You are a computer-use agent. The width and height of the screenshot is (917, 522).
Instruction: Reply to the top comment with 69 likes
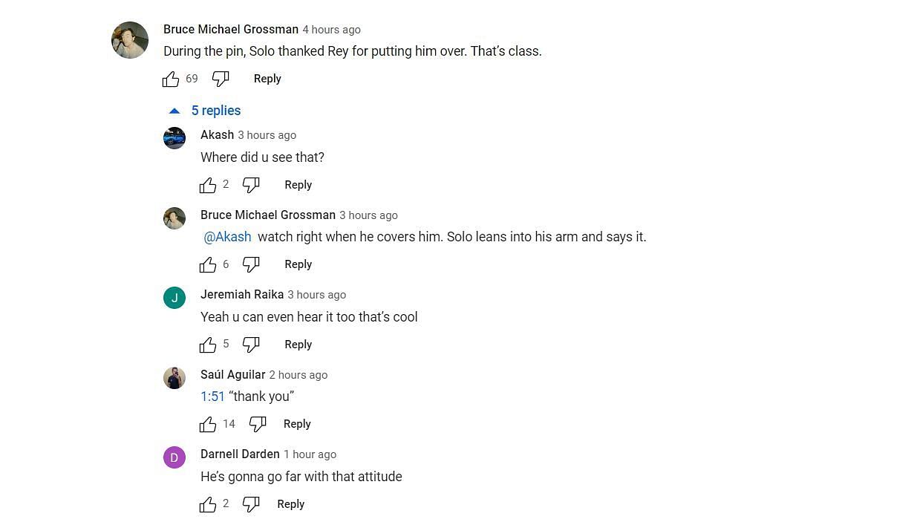[267, 79]
